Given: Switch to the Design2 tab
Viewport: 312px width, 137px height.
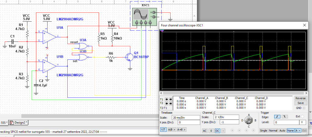Looking at the screenshot, I should coord(19,123).
